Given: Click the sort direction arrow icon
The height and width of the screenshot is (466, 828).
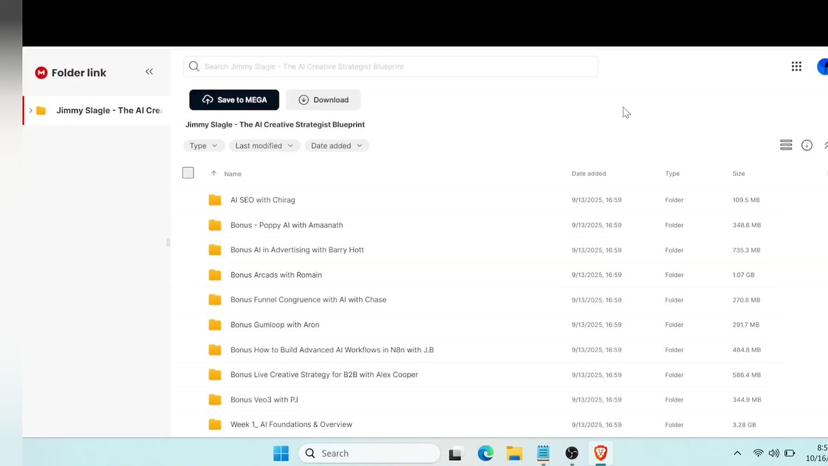Looking at the screenshot, I should pyautogui.click(x=213, y=173).
